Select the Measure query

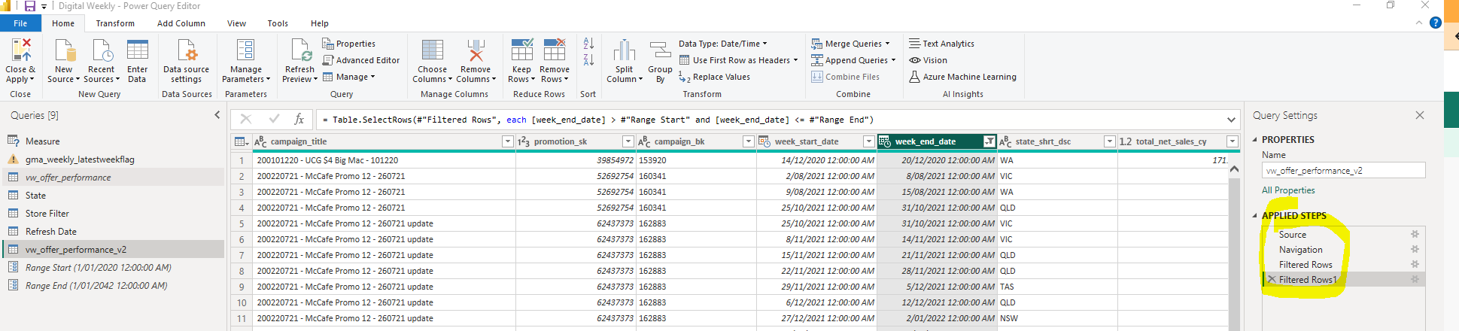point(114,141)
